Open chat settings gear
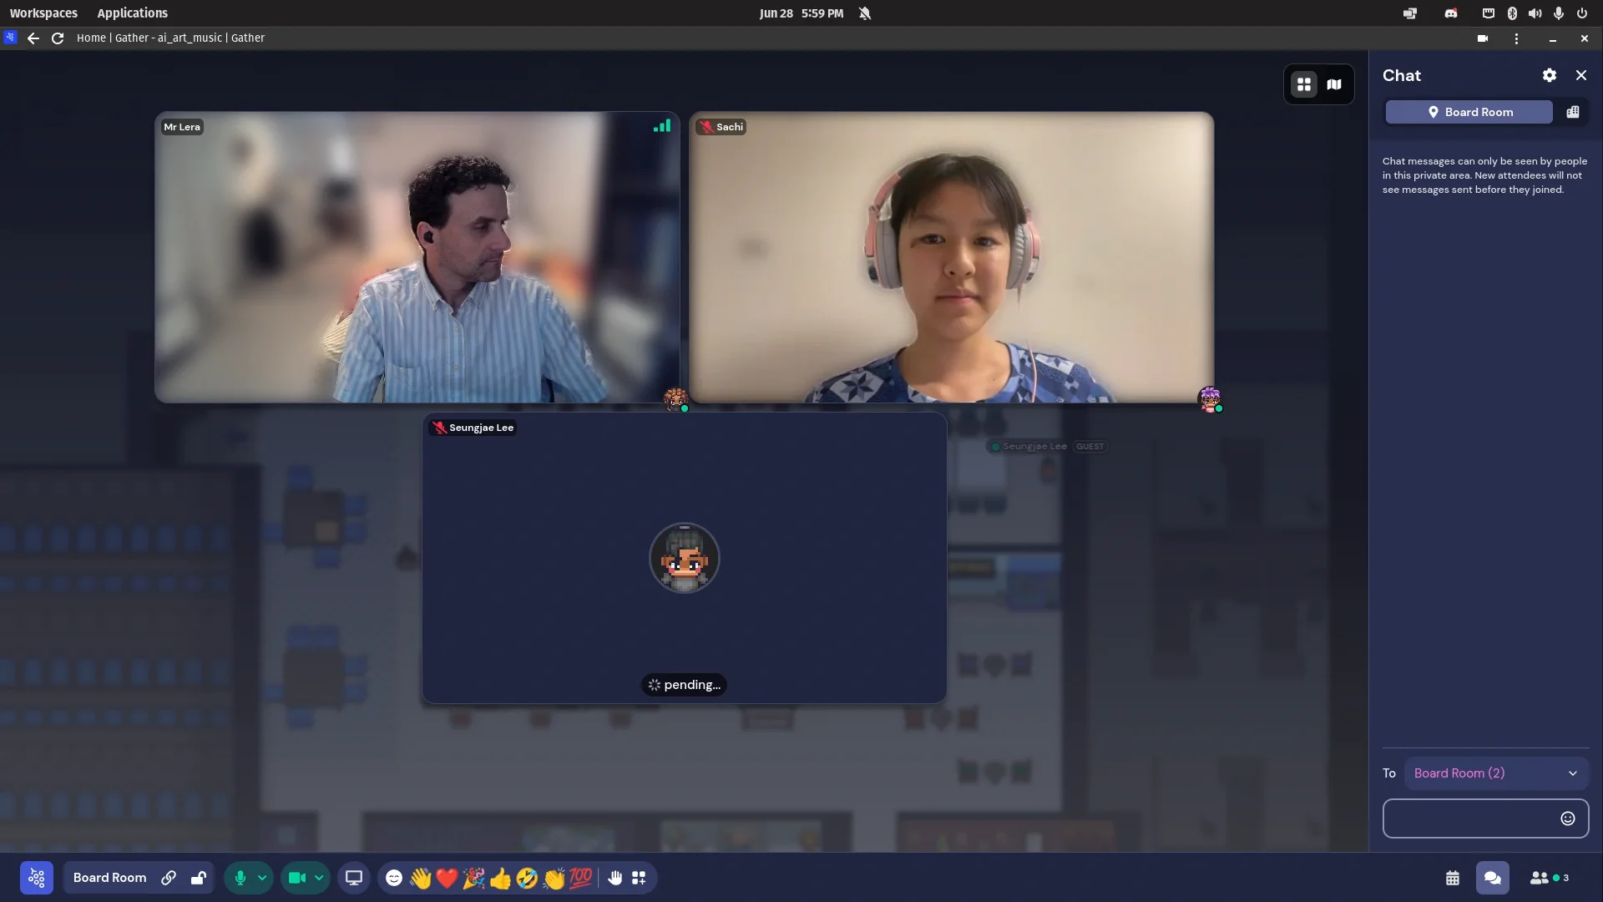The width and height of the screenshot is (1603, 902). point(1550,75)
